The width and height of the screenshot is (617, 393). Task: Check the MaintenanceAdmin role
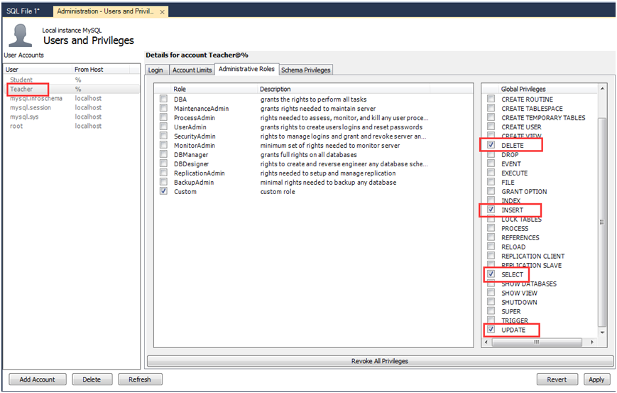coord(164,107)
